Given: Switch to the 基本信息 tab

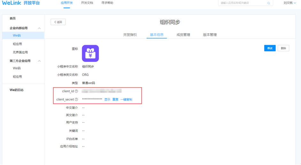Looking at the screenshot, I should 157,35.
